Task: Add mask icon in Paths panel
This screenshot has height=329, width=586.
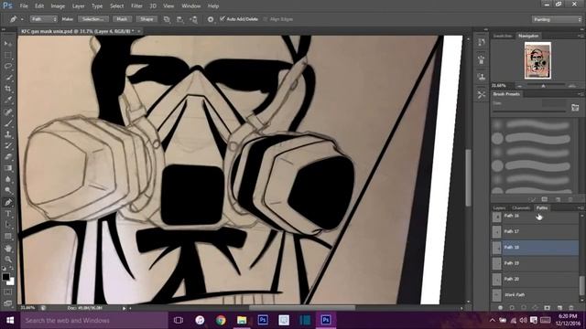Action: coord(548,308)
